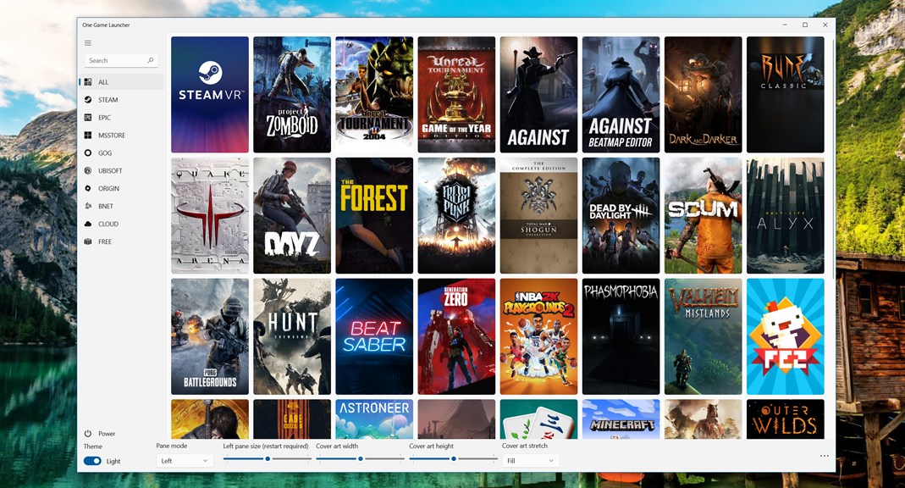Click the Epic Games icon in sidebar
Image resolution: width=905 pixels, height=488 pixels.
click(88, 117)
